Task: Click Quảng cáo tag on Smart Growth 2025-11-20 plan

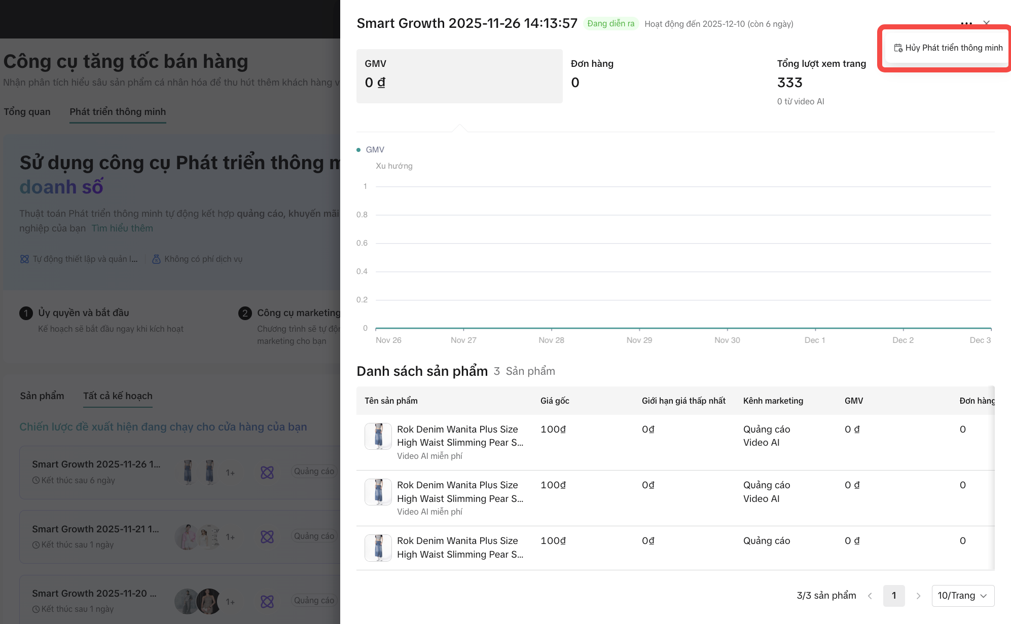Action: tap(314, 600)
